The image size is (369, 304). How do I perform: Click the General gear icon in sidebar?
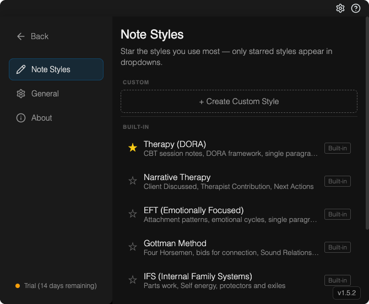[x=21, y=94]
